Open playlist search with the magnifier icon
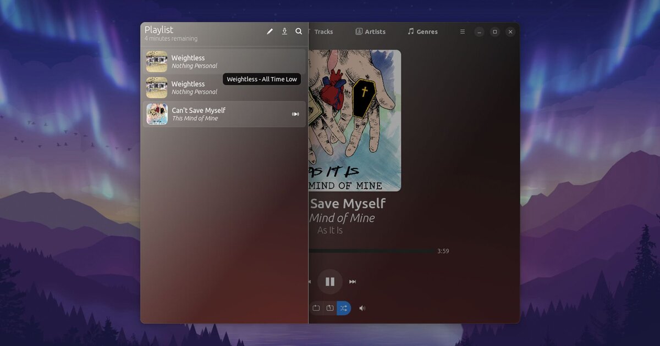This screenshot has height=346, width=660. [x=299, y=32]
